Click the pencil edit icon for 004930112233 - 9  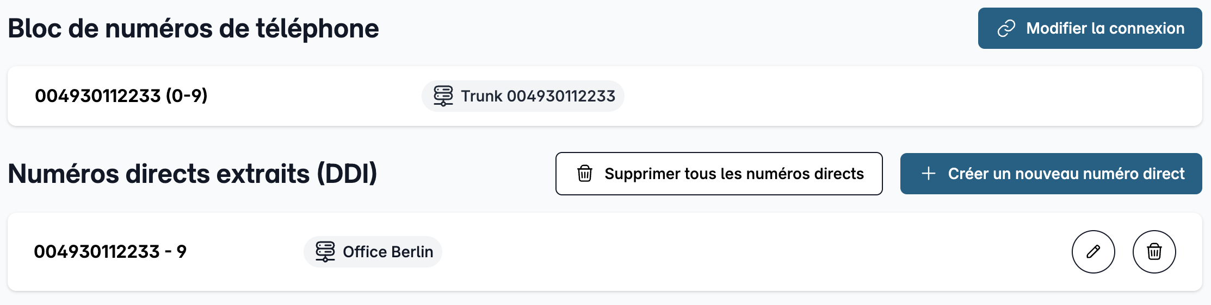(x=1093, y=252)
